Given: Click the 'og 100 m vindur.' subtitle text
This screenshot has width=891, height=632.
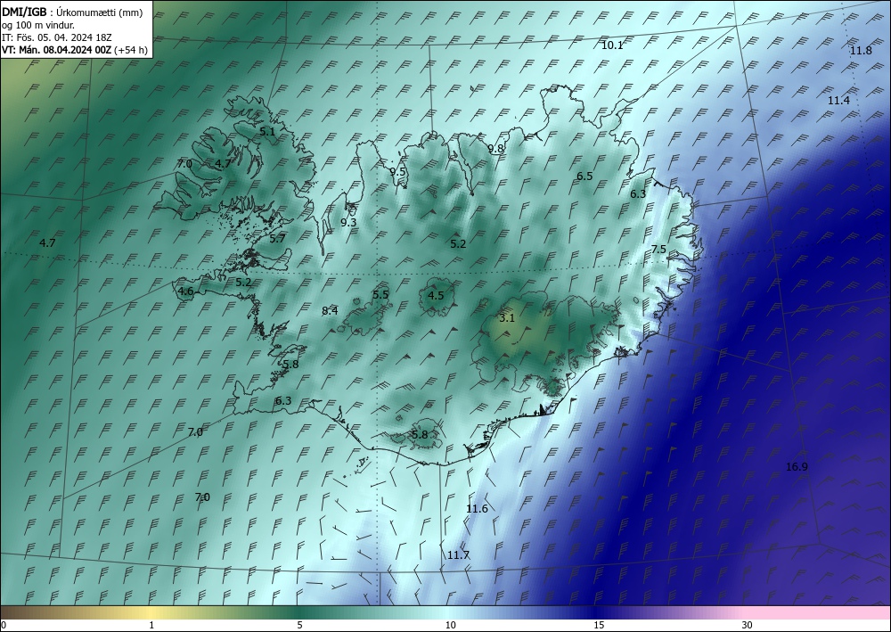Looking at the screenshot, I should coord(38,25).
